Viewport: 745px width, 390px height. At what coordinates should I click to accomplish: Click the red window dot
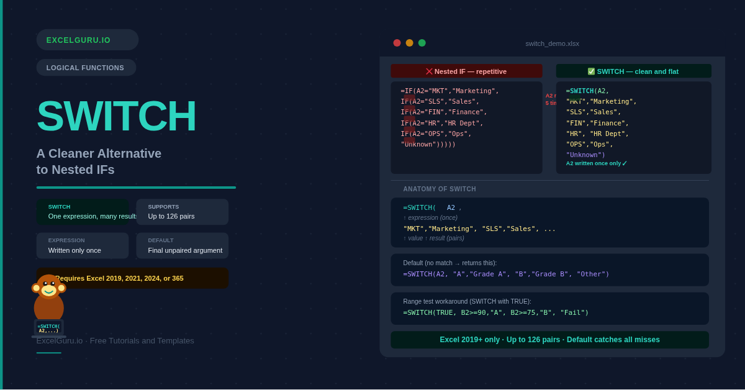click(397, 43)
